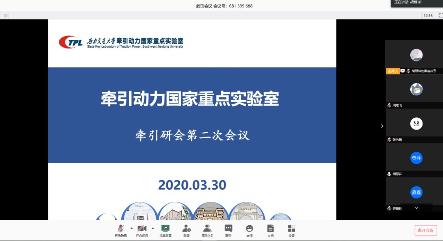
Task: Open the invite (邀请) icon
Action: point(186,230)
